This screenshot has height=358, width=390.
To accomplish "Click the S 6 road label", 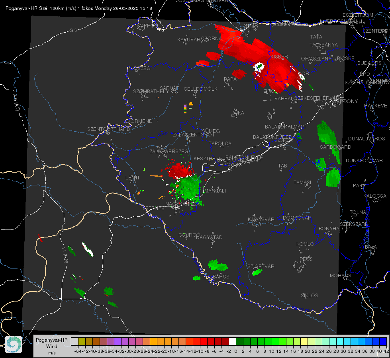I will (73, 30).
